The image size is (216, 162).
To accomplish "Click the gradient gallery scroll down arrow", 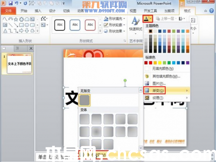I will tap(141, 148).
